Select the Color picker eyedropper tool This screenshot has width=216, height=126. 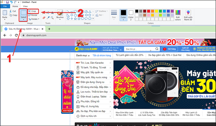(48, 18)
